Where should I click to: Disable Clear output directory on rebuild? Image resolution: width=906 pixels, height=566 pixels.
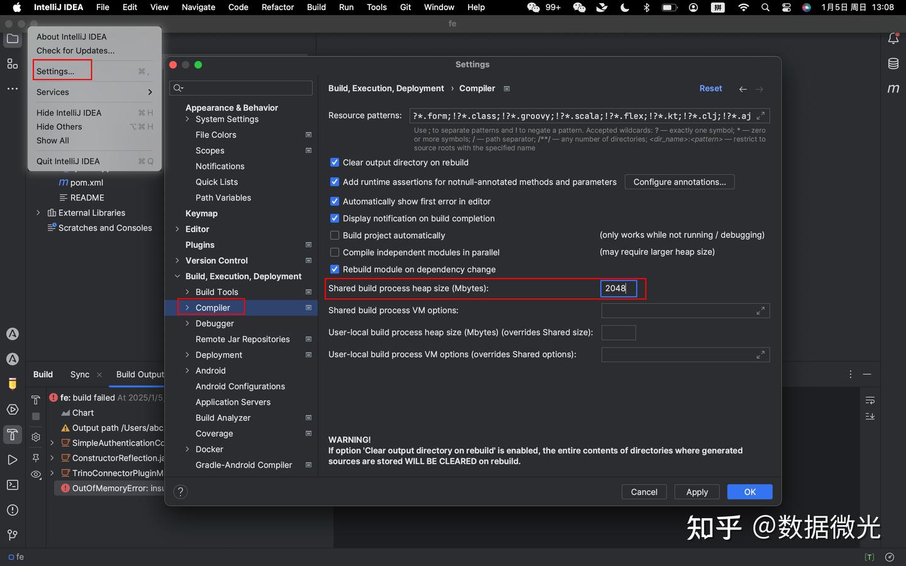click(x=335, y=162)
